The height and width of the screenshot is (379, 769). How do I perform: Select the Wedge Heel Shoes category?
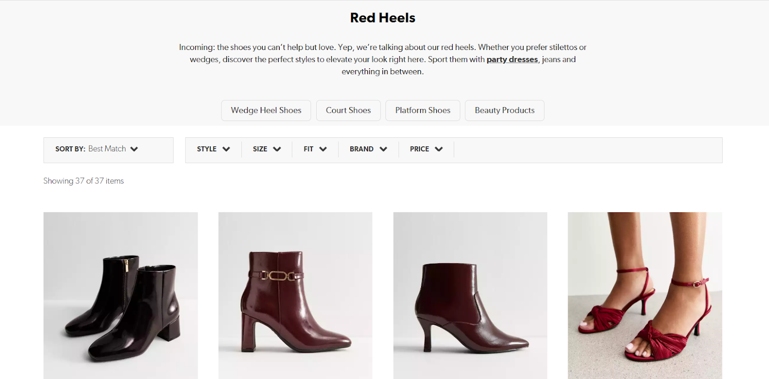[x=266, y=110]
